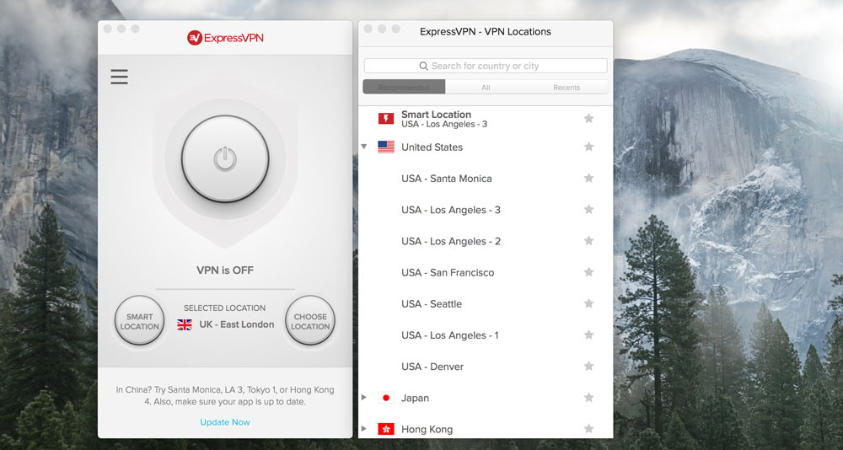Turn on VPN with the power button

point(225,158)
